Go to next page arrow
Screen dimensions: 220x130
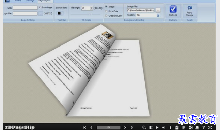(x=125, y=127)
